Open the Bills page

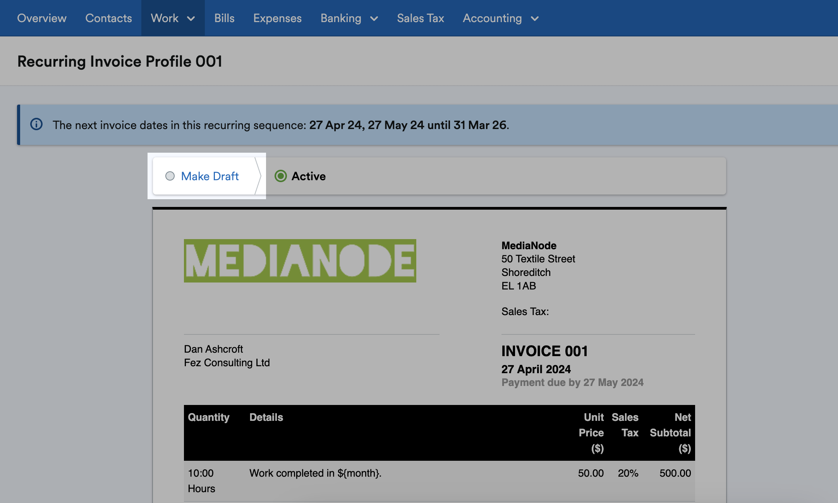click(x=224, y=18)
